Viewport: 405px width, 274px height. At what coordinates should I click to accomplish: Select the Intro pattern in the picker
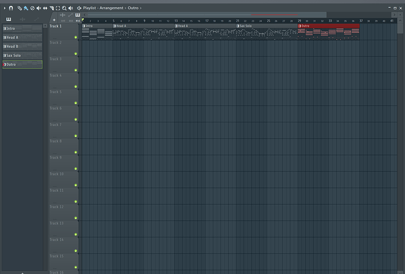pos(22,28)
